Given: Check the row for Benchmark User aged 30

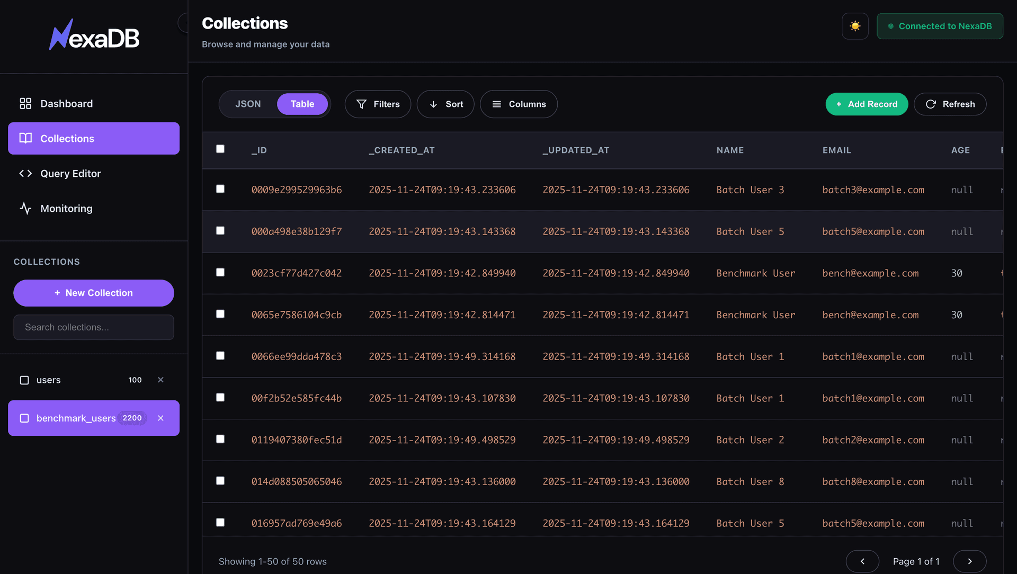Looking at the screenshot, I should click(x=220, y=272).
